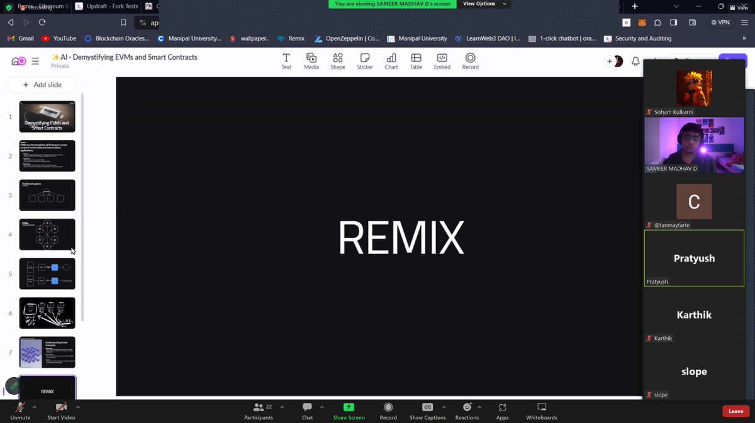Open the Participants panel

click(x=259, y=411)
